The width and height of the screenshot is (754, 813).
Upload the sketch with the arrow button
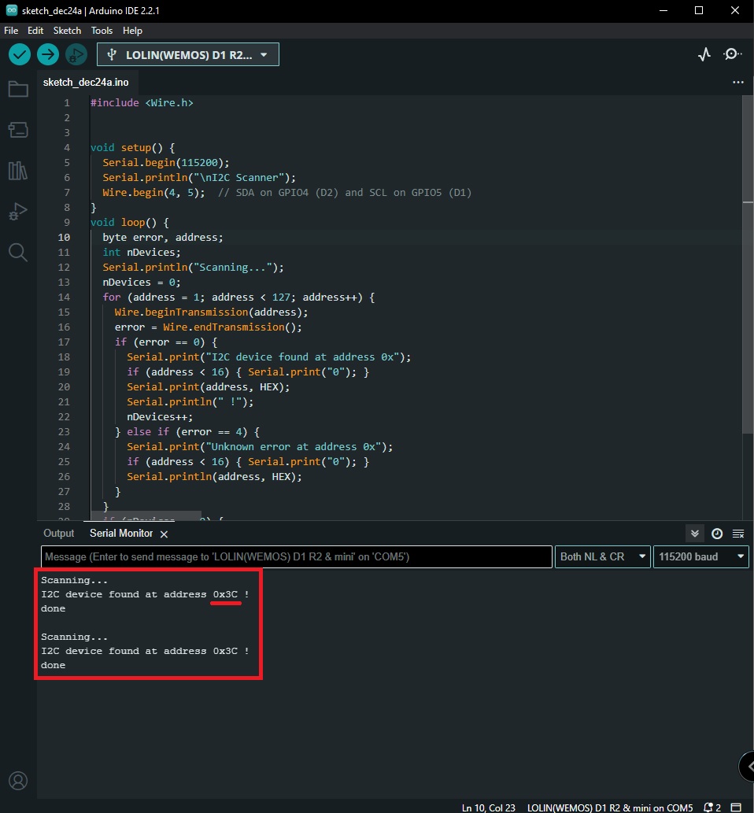(48, 54)
